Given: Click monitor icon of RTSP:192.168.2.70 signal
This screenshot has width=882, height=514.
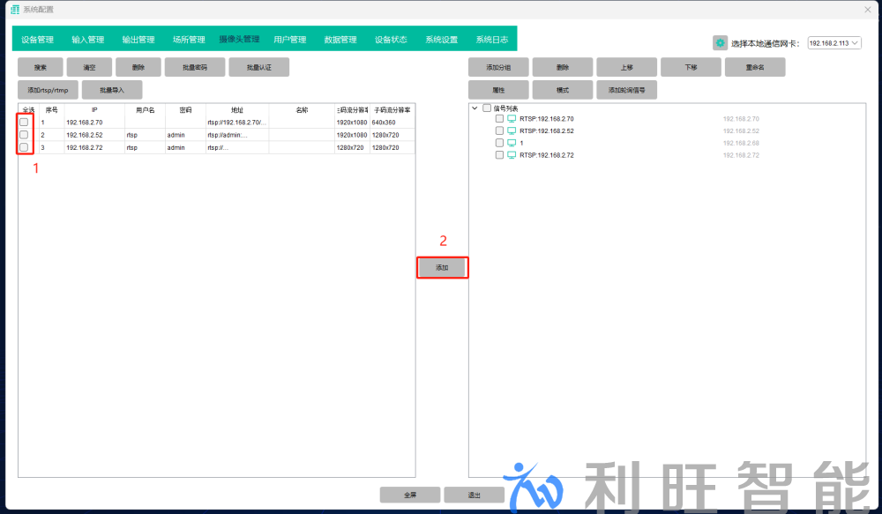Looking at the screenshot, I should point(512,119).
